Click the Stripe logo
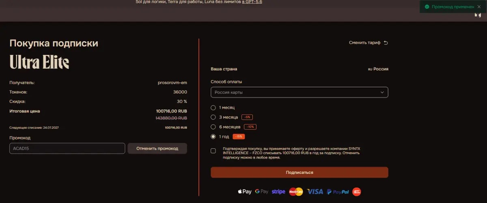487x203 pixels. pyautogui.click(x=278, y=192)
